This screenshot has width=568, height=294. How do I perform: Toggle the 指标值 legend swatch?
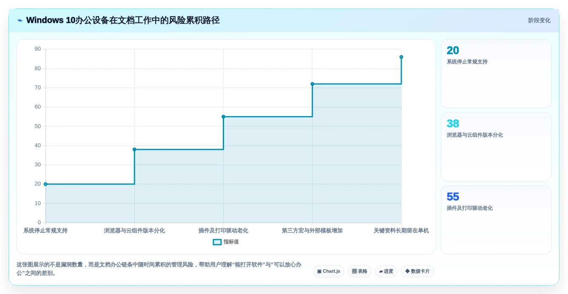click(x=217, y=242)
